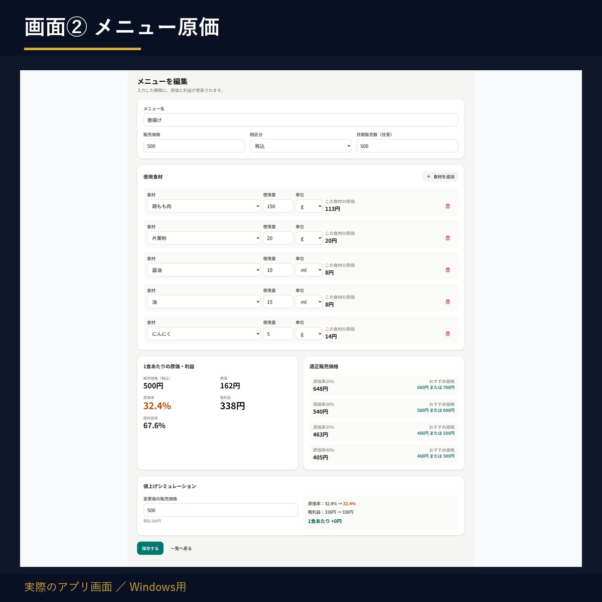The image size is (602, 602).
Task: Click the 14円 cost of にんにく
Action: coord(331,337)
